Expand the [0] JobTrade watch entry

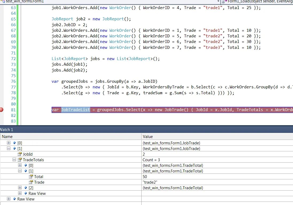tap(9, 143)
